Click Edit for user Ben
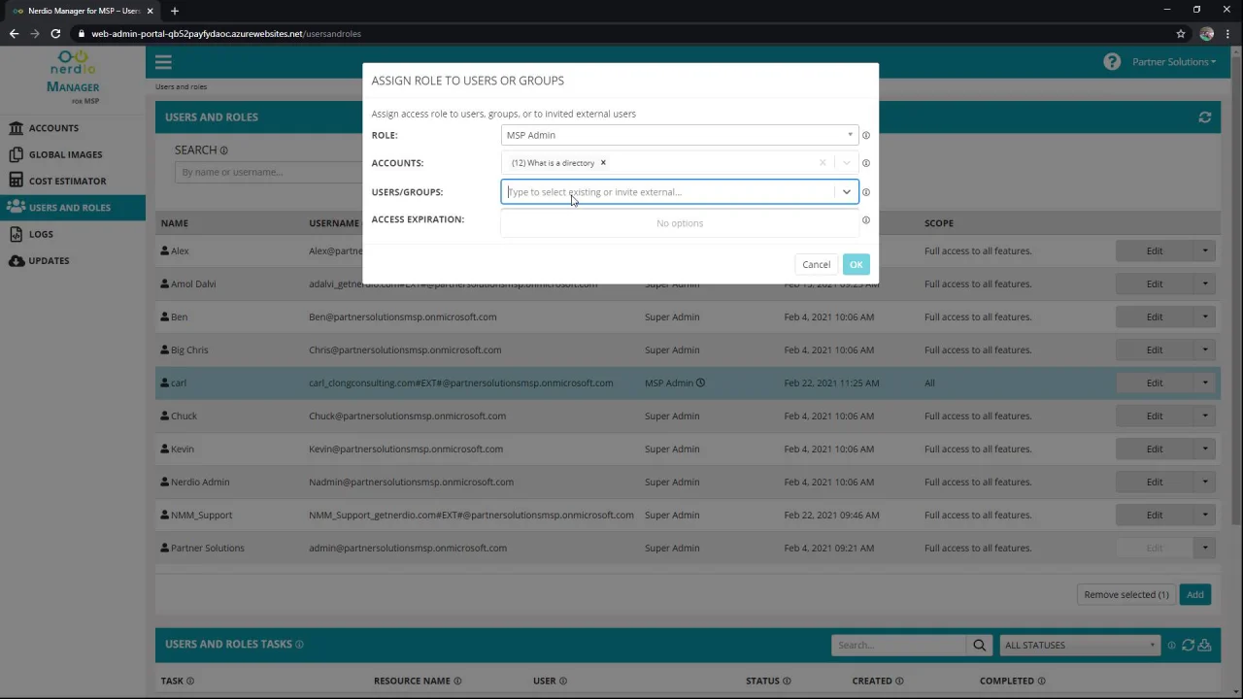 pos(1155,317)
